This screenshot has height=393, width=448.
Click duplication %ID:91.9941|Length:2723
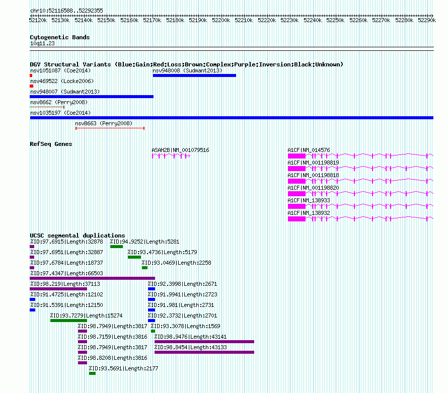[x=182, y=294]
